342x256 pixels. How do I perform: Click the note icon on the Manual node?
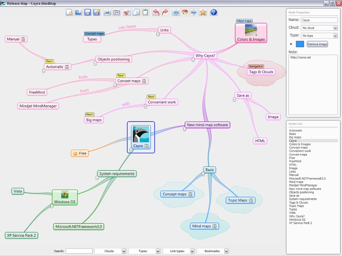click(x=23, y=39)
